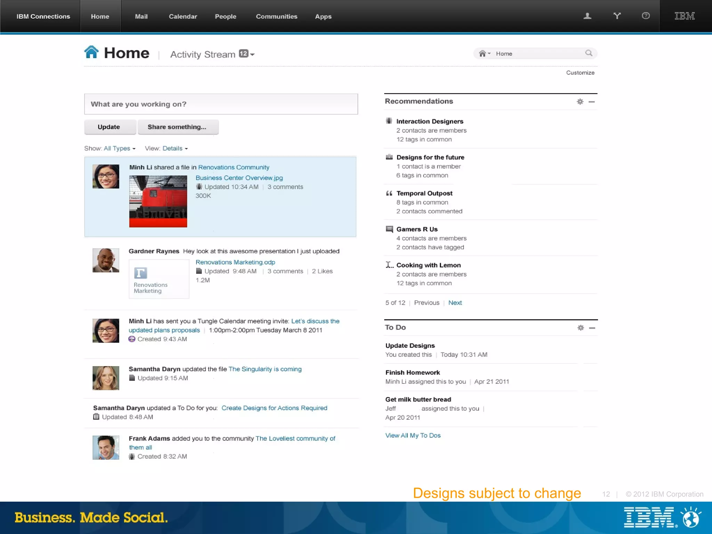Open the Business Center Overview image thumbnail
The height and width of the screenshot is (534, 712).
(158, 201)
